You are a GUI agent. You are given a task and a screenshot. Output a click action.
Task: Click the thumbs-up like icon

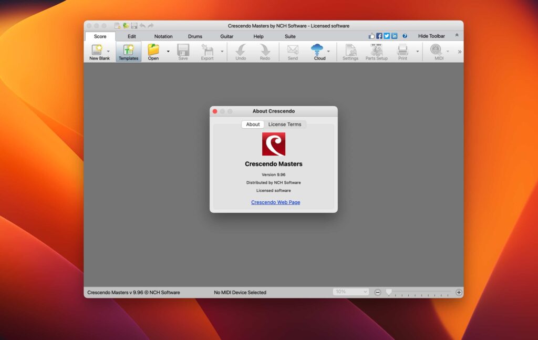pyautogui.click(x=372, y=36)
